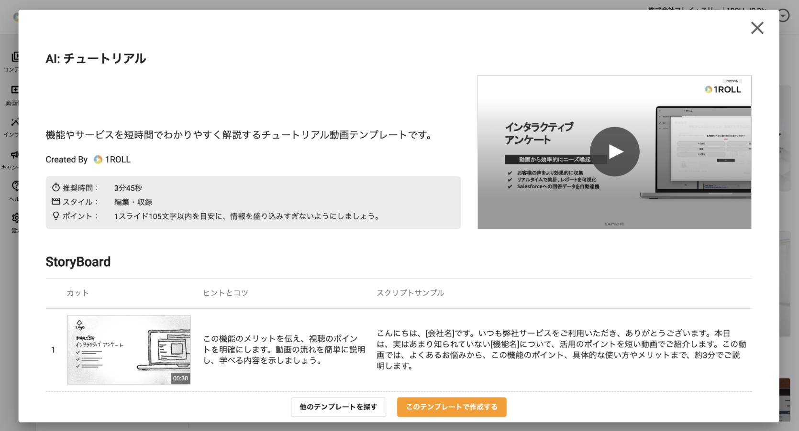
Task: Click the clapperboard icon beside スタイル
Action: click(x=56, y=202)
